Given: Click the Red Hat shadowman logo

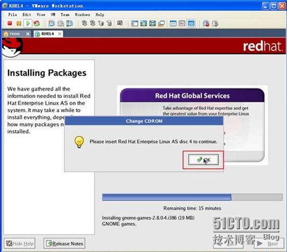Looking at the screenshot, I should (12, 47).
